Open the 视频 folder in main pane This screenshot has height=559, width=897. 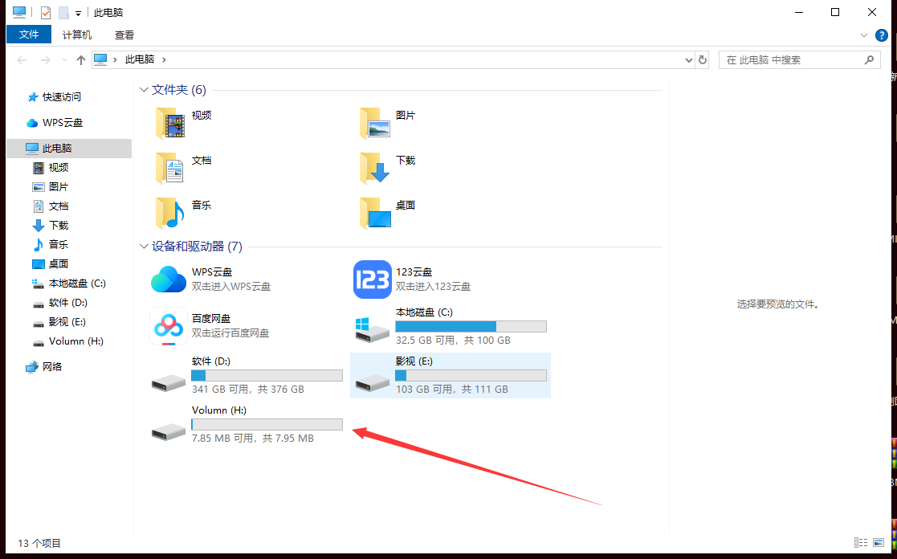tap(170, 123)
